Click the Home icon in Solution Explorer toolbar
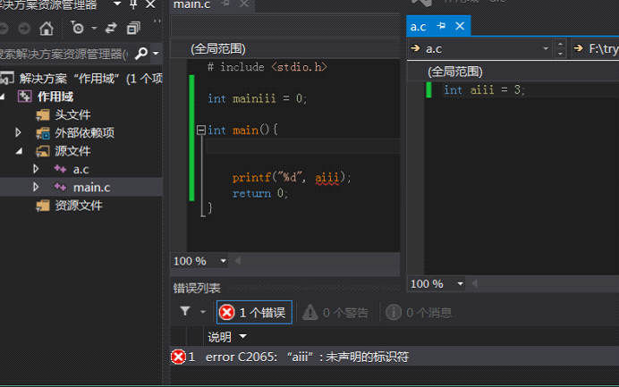Viewport: 619px width, 387px height. (47, 29)
